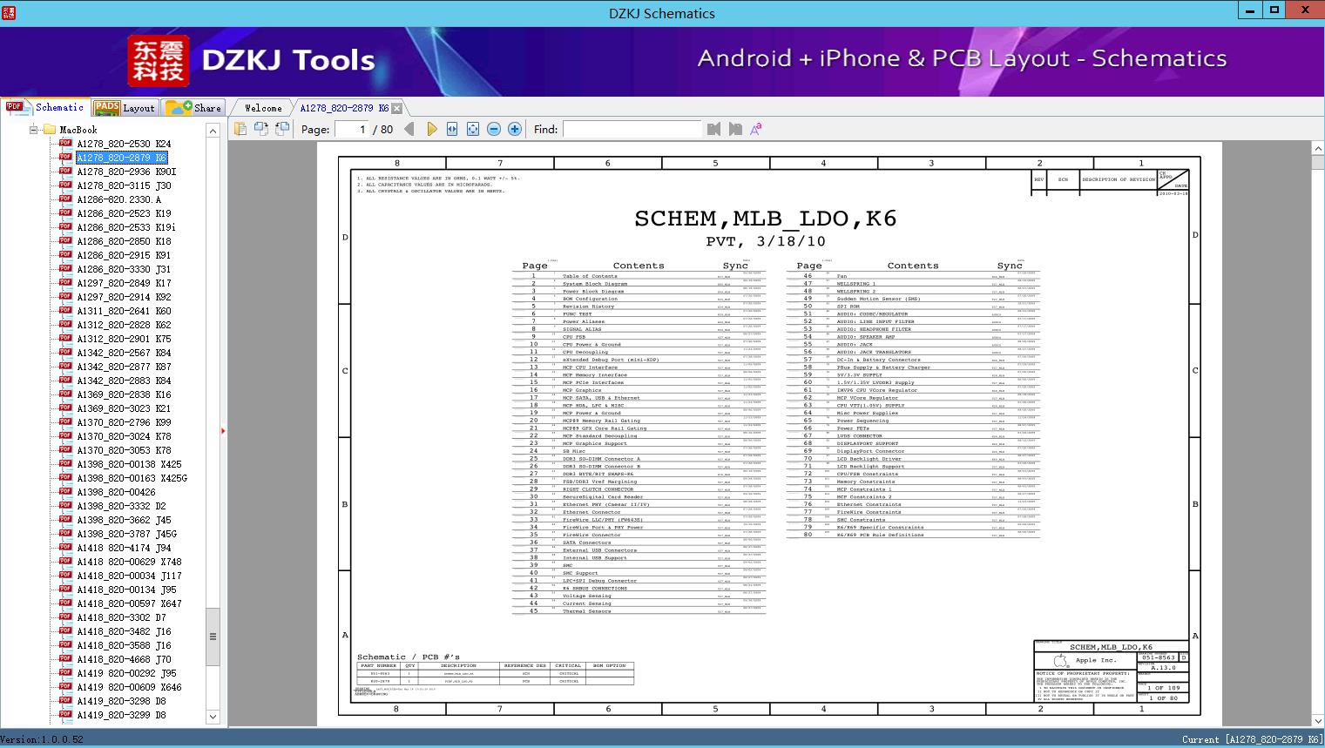Open A1369_820-2838 K16 schematic
1325x748 pixels.
(x=124, y=394)
